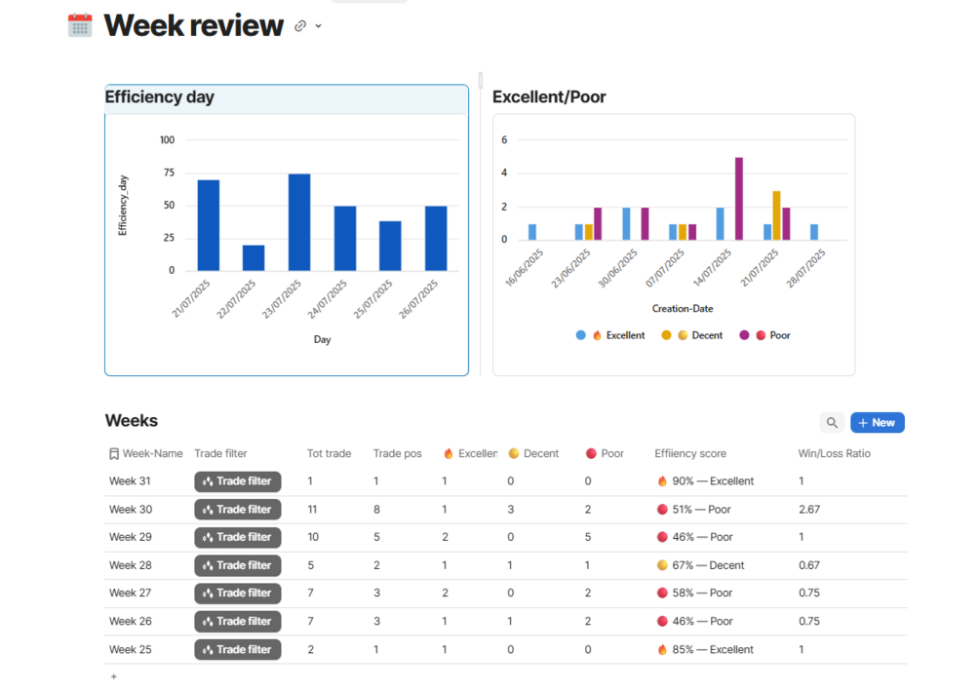This screenshot has width=980, height=690.
Task: Open Trade filter for Week 28
Action: click(x=238, y=565)
